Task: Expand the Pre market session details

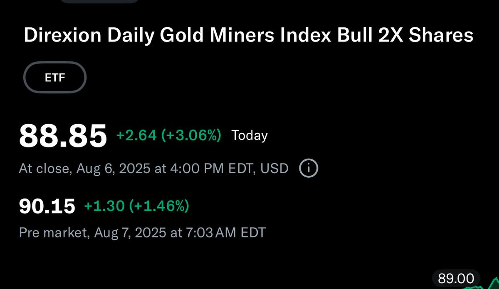Action: [x=141, y=233]
